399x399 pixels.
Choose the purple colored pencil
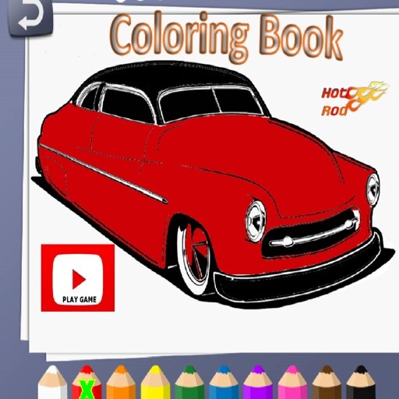tap(258, 382)
